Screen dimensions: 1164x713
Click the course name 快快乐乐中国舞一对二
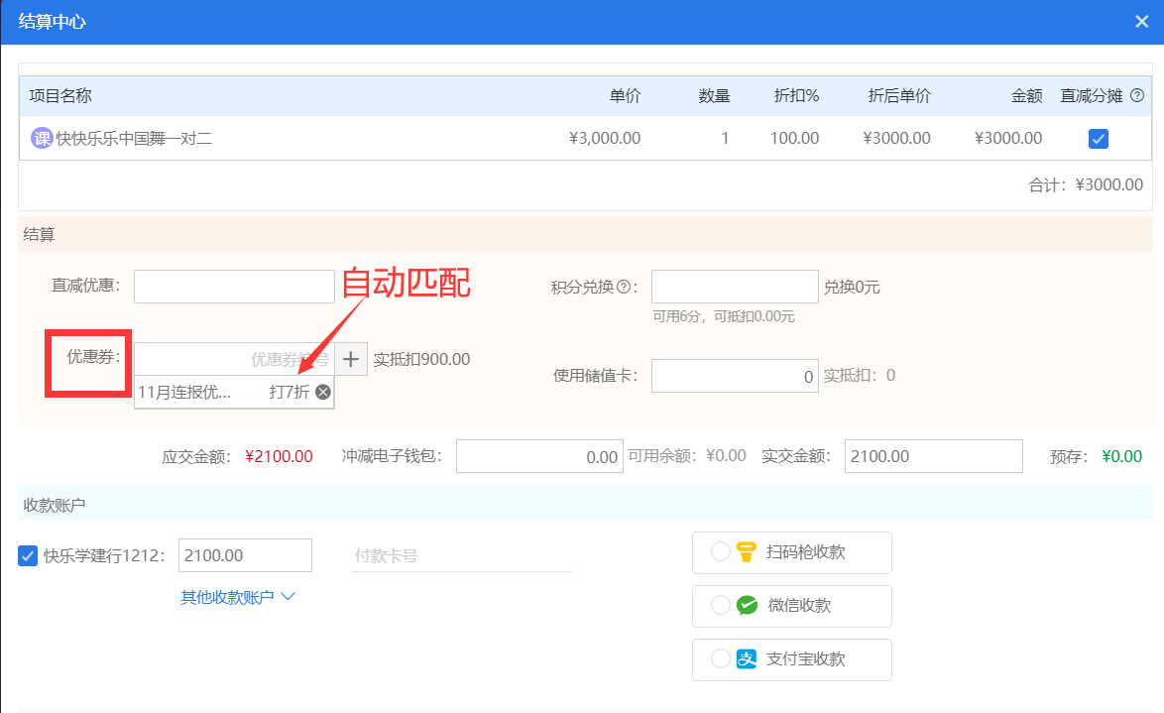(134, 138)
